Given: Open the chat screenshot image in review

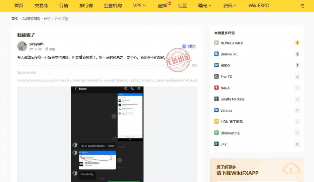Looking at the screenshot, I should 107,134.
